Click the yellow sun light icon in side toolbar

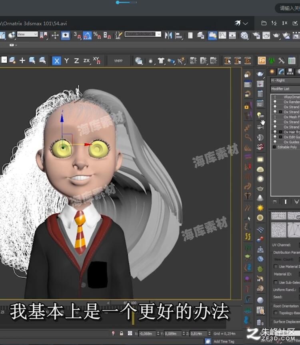tap(260, 208)
